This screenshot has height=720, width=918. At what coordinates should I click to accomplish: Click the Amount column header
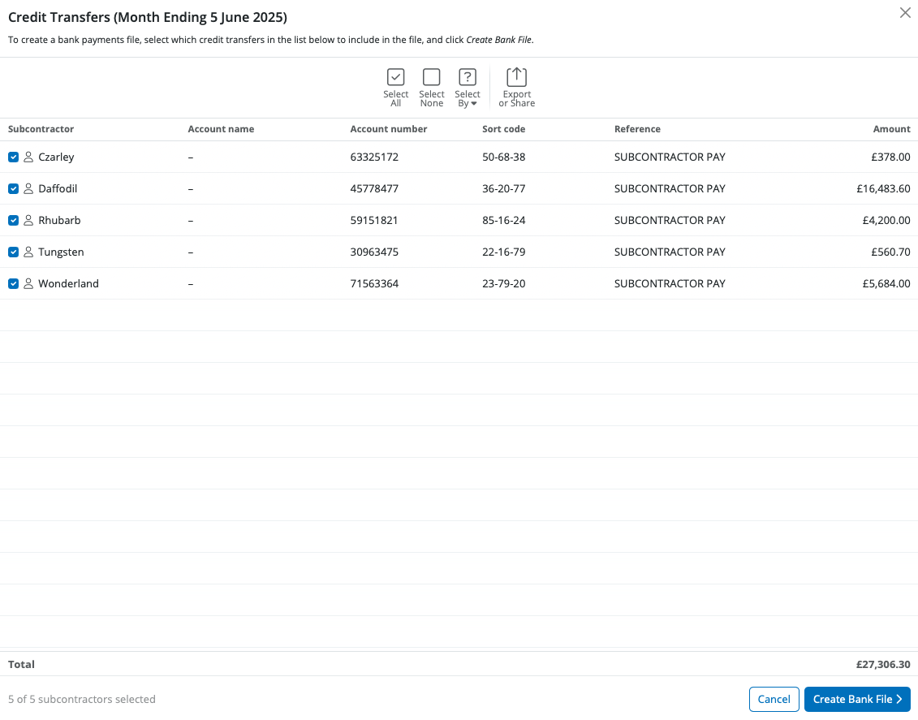pyautogui.click(x=891, y=129)
